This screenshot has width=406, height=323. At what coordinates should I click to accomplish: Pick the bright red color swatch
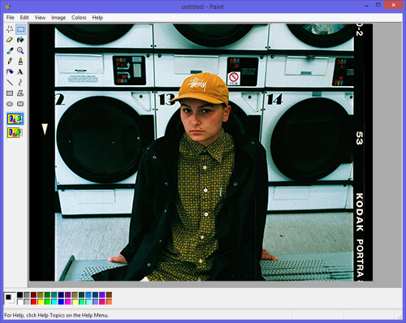click(33, 302)
